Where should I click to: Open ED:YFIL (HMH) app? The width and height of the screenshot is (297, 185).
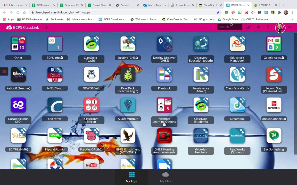(18, 136)
